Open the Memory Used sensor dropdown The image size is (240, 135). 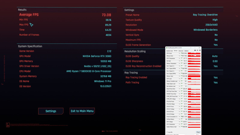pyautogui.click(x=179, y=76)
